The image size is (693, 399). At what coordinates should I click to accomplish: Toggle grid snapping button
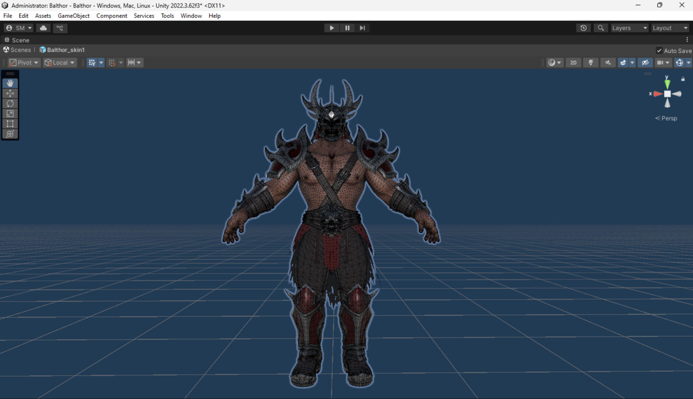click(112, 62)
